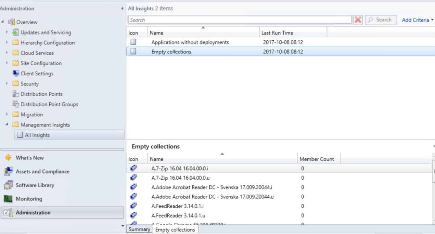Expand the Security folder

tap(7, 83)
